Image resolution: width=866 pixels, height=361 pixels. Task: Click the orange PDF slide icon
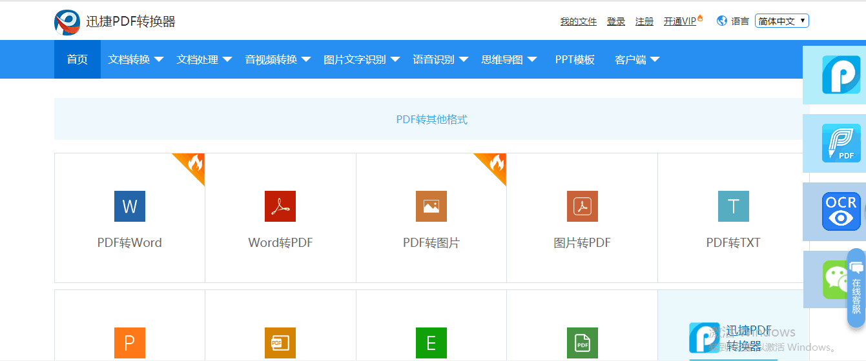(280, 343)
